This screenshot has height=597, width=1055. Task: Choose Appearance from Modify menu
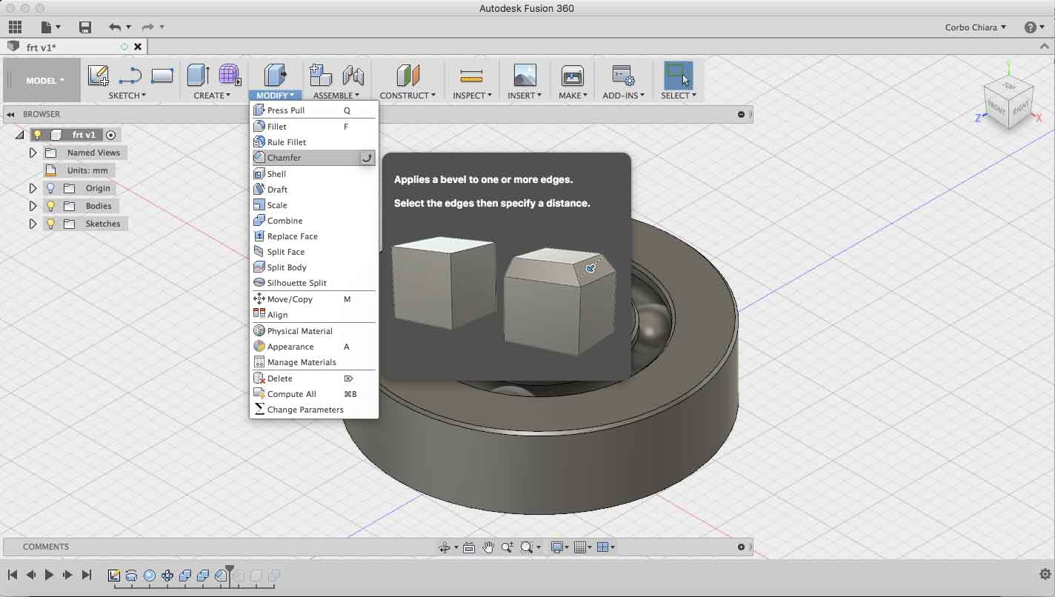314,347
